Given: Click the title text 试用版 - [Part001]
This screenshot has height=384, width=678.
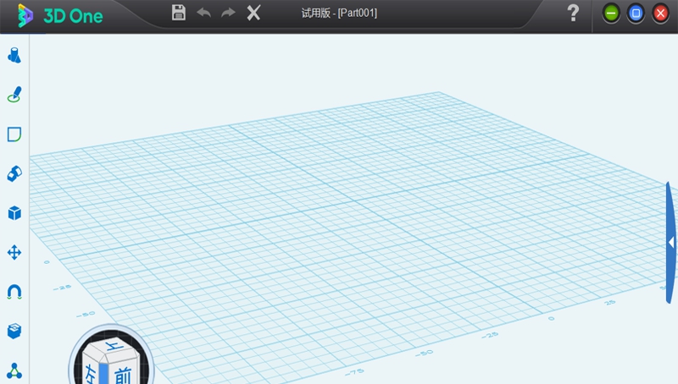Looking at the screenshot, I should click(x=339, y=13).
